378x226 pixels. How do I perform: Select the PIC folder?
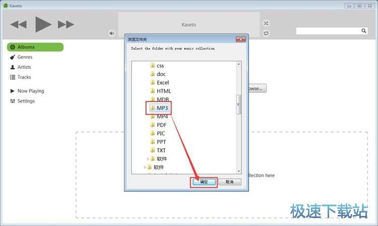tap(157, 133)
